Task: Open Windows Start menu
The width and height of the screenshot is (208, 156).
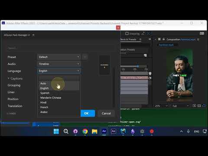Action: [x=56, y=131]
